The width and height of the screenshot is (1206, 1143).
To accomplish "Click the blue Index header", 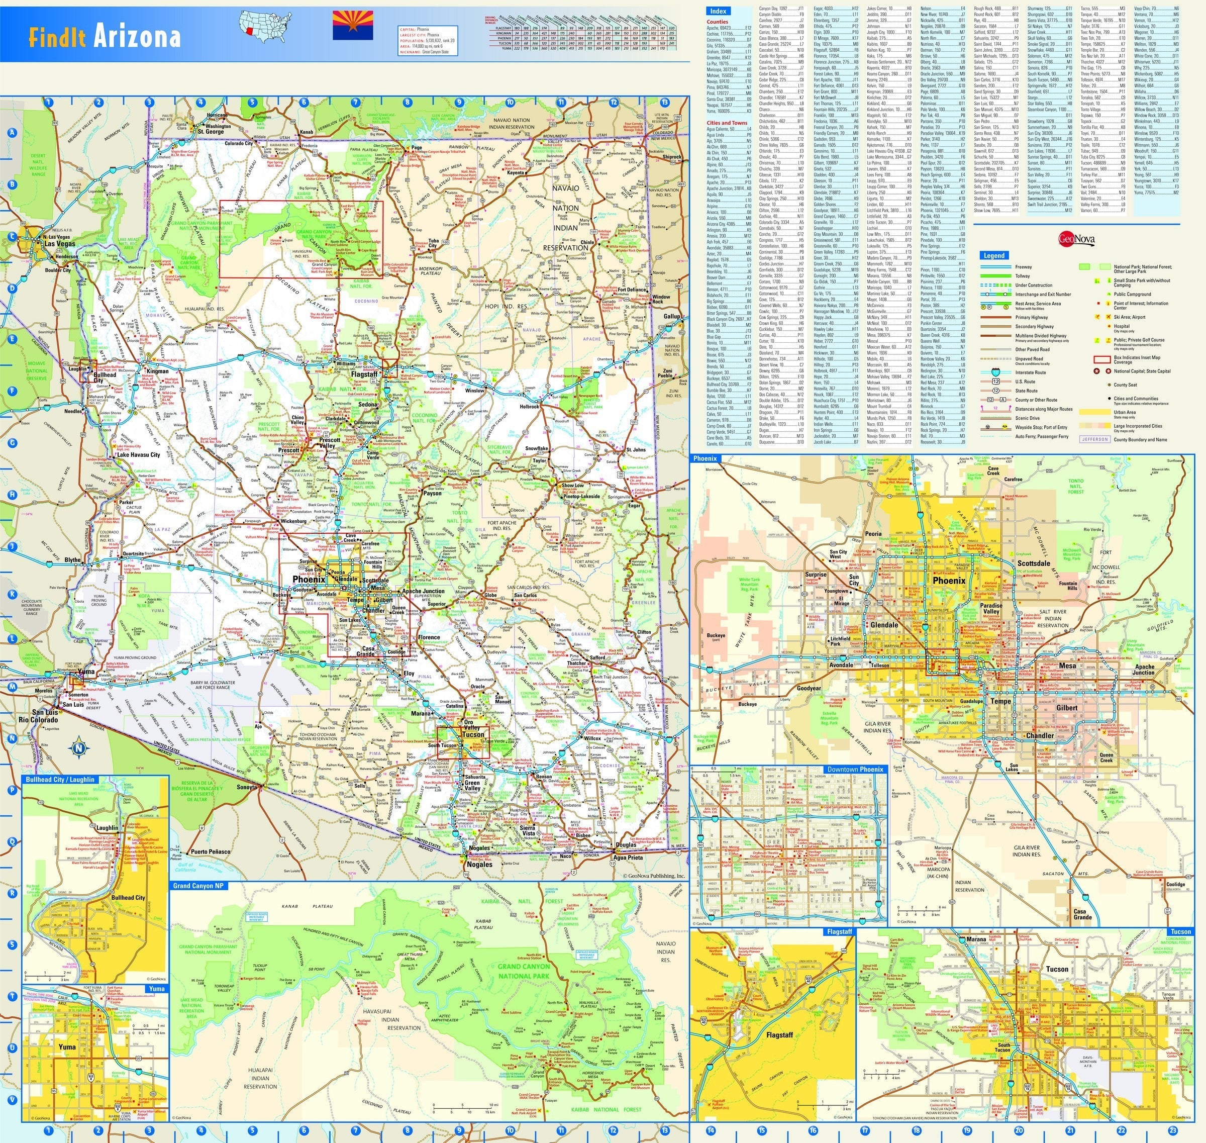I will 720,11.
